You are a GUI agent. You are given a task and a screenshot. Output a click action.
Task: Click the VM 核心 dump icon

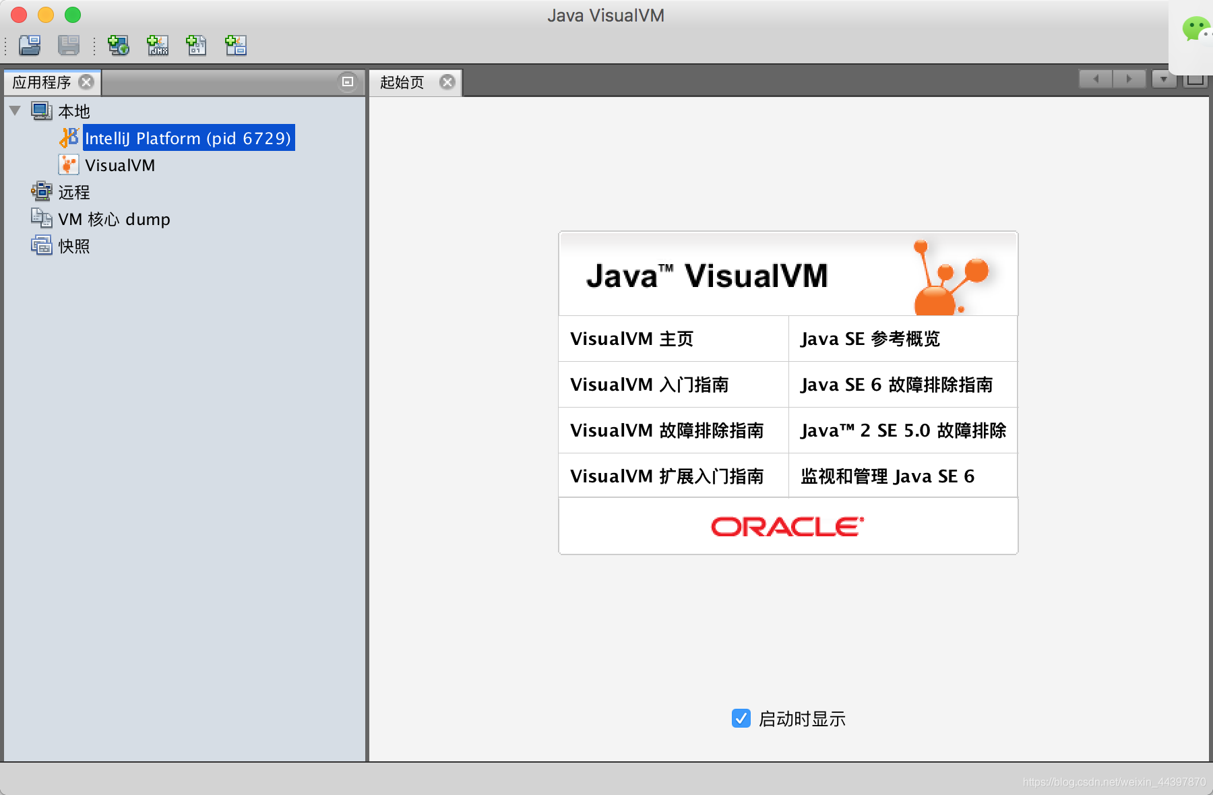[42, 218]
